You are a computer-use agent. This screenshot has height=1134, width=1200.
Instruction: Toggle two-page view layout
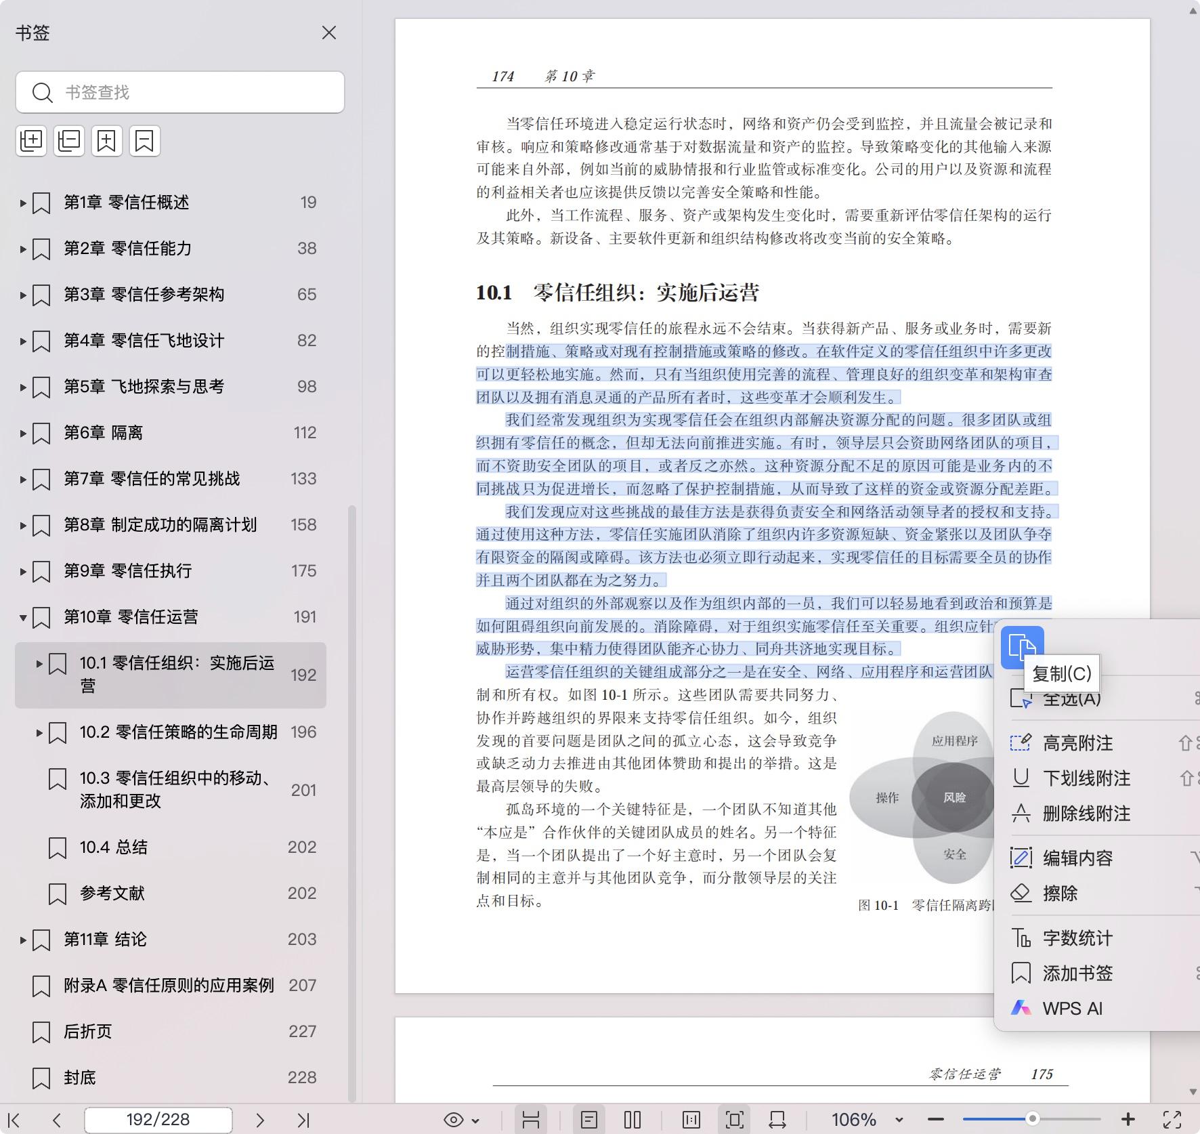(x=632, y=1120)
